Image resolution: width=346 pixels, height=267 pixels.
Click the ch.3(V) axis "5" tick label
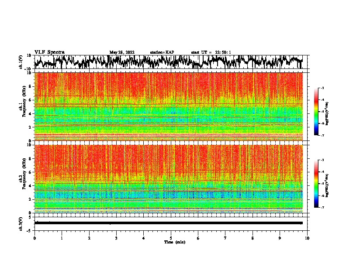31,217
